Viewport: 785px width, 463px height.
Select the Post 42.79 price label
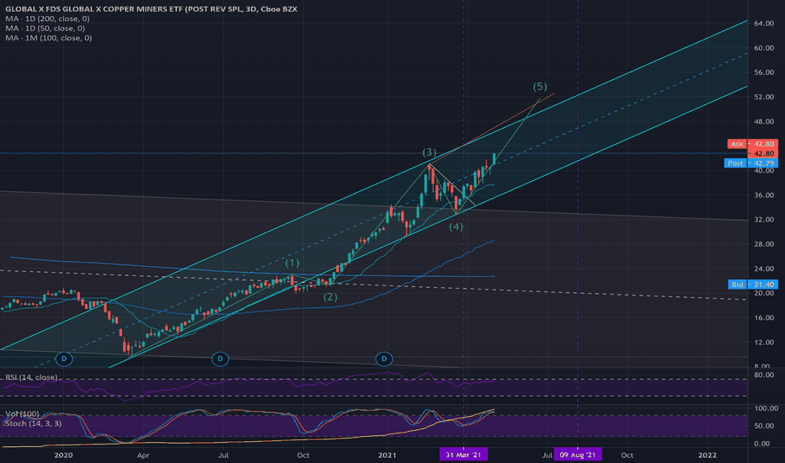point(751,163)
